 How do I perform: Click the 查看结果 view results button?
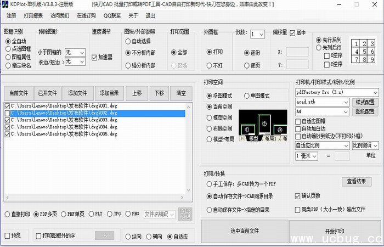pyautogui.click(x=357, y=181)
